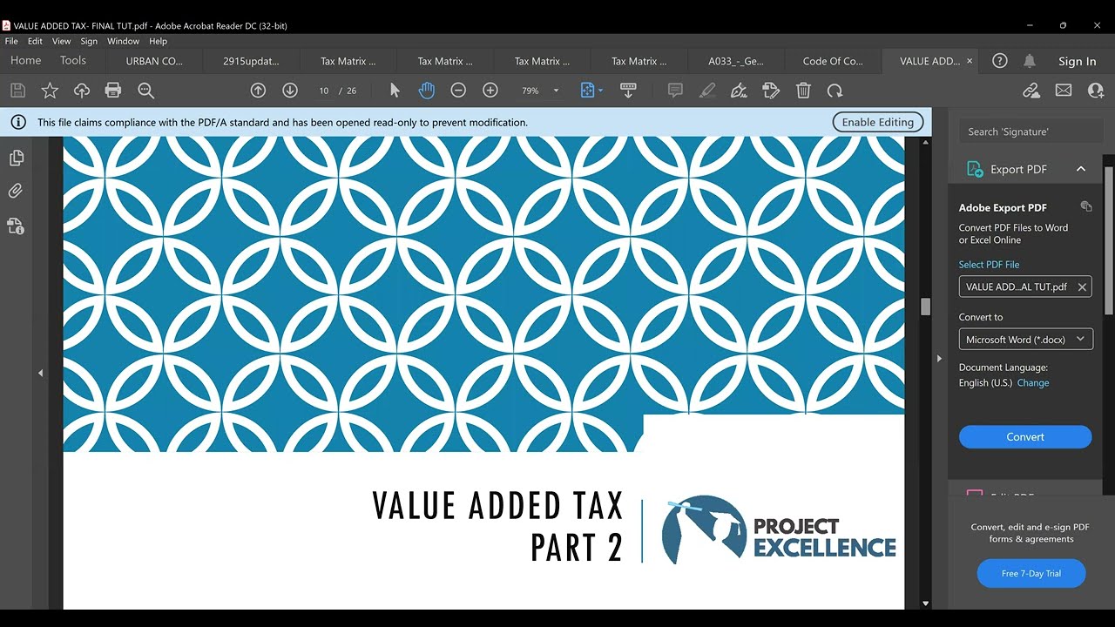Open the find text magnifier tool
Screen dimensions: 1115x627
pyautogui.click(x=145, y=91)
